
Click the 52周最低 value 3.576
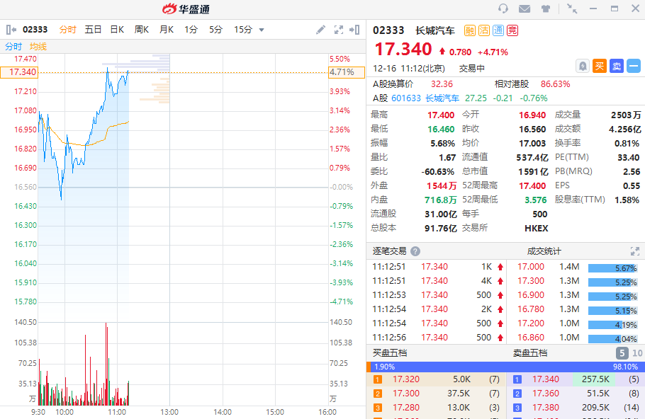point(536,200)
